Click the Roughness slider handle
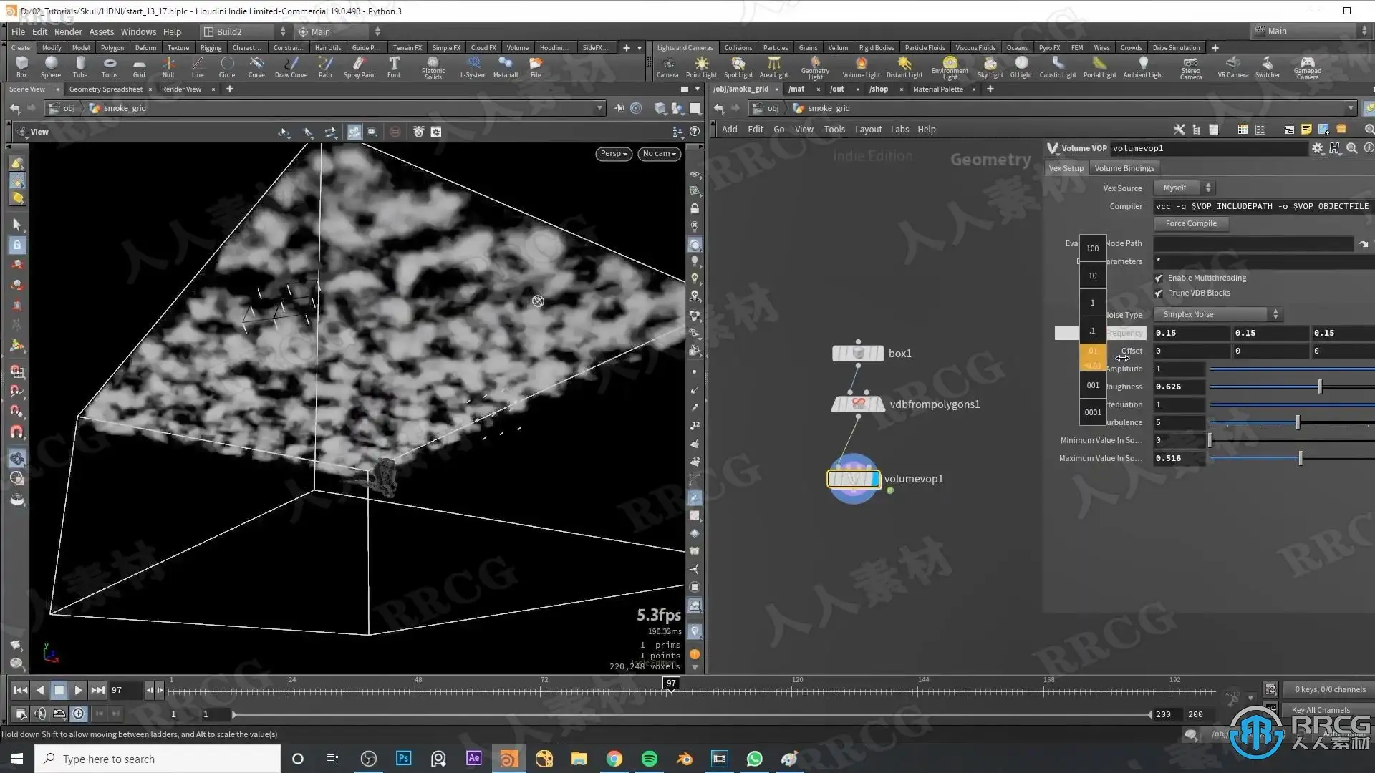The width and height of the screenshot is (1375, 773). pyautogui.click(x=1320, y=386)
